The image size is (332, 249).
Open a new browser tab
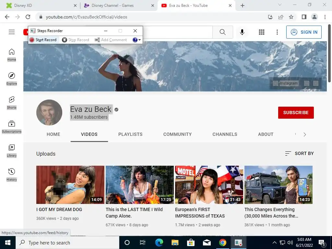tap(243, 6)
